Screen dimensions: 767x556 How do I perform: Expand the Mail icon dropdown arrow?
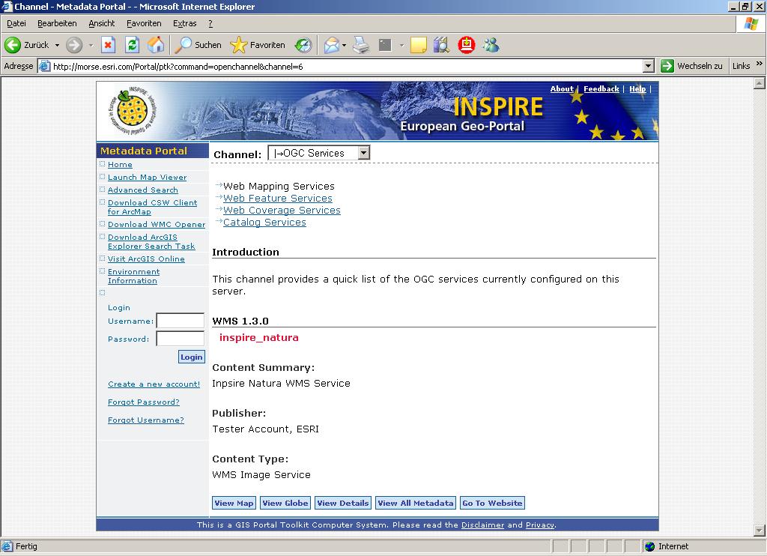[344, 45]
